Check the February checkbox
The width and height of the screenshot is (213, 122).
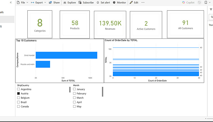point(74,93)
